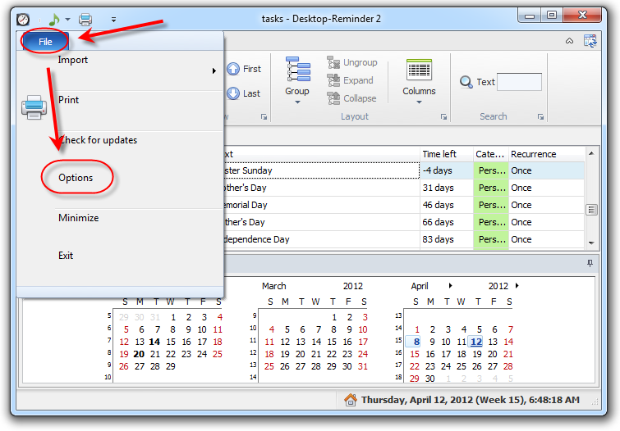The height and width of the screenshot is (431, 620).
Task: Click the clock application icon in title bar
Action: [23, 19]
